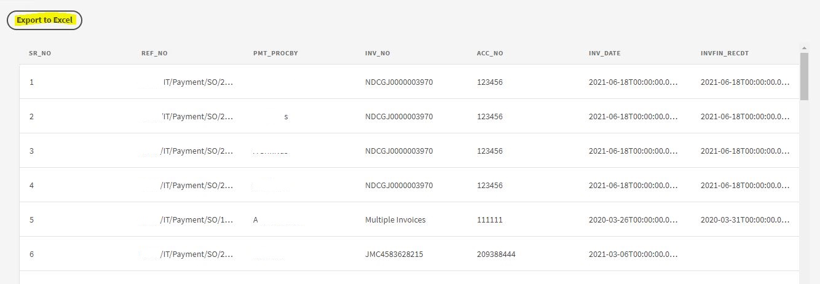The height and width of the screenshot is (284, 820).
Task: Click NDCGJ0000003970 invoice in row 2
Action: [399, 116]
